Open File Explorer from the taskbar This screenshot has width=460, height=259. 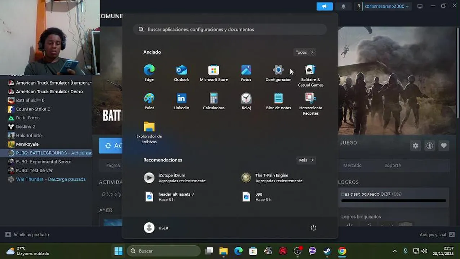tap(224, 251)
